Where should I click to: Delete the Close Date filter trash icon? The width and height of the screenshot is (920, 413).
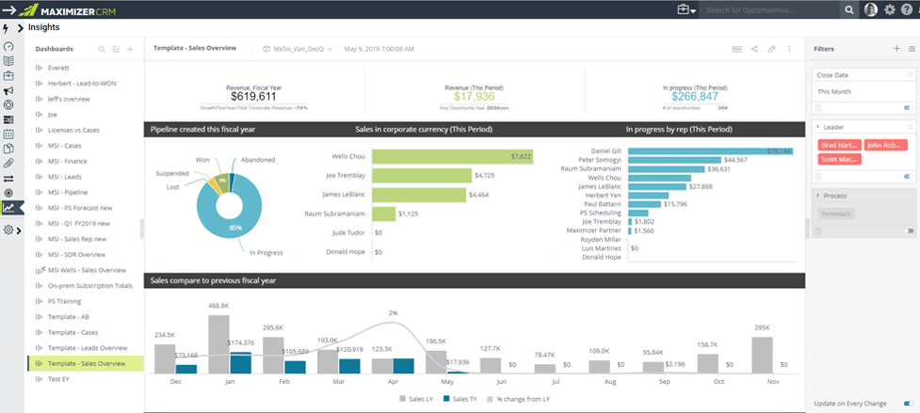[818, 108]
